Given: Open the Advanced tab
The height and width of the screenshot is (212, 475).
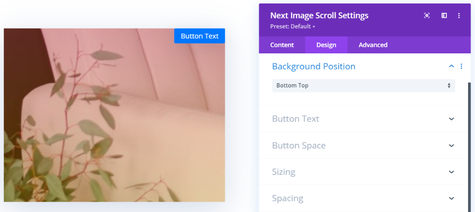Looking at the screenshot, I should tap(373, 45).
